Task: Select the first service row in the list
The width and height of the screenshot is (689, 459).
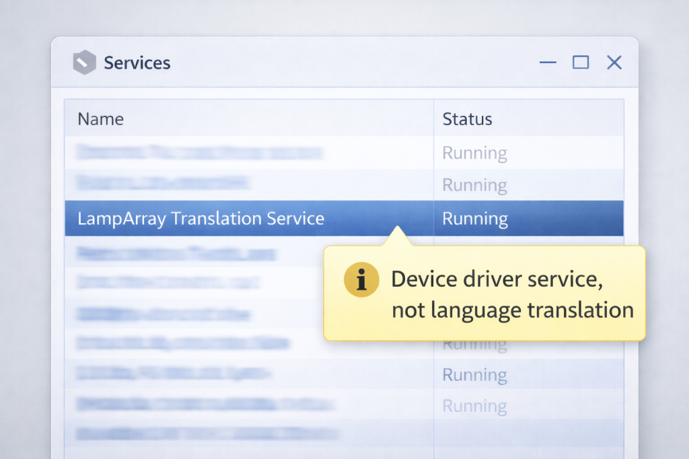Action: [202, 153]
